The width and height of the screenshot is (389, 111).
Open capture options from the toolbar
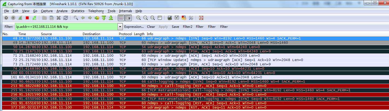point(13,18)
